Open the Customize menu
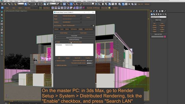 click(71, 1)
